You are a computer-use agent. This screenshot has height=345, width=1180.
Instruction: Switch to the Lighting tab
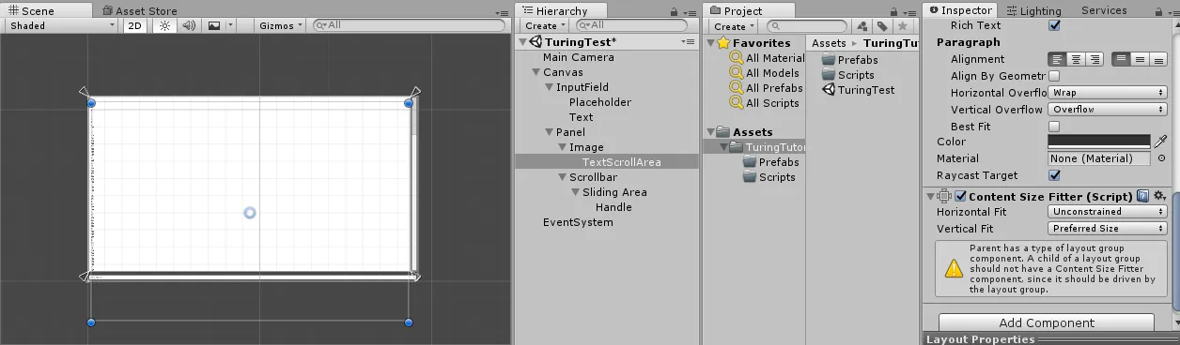click(1033, 10)
